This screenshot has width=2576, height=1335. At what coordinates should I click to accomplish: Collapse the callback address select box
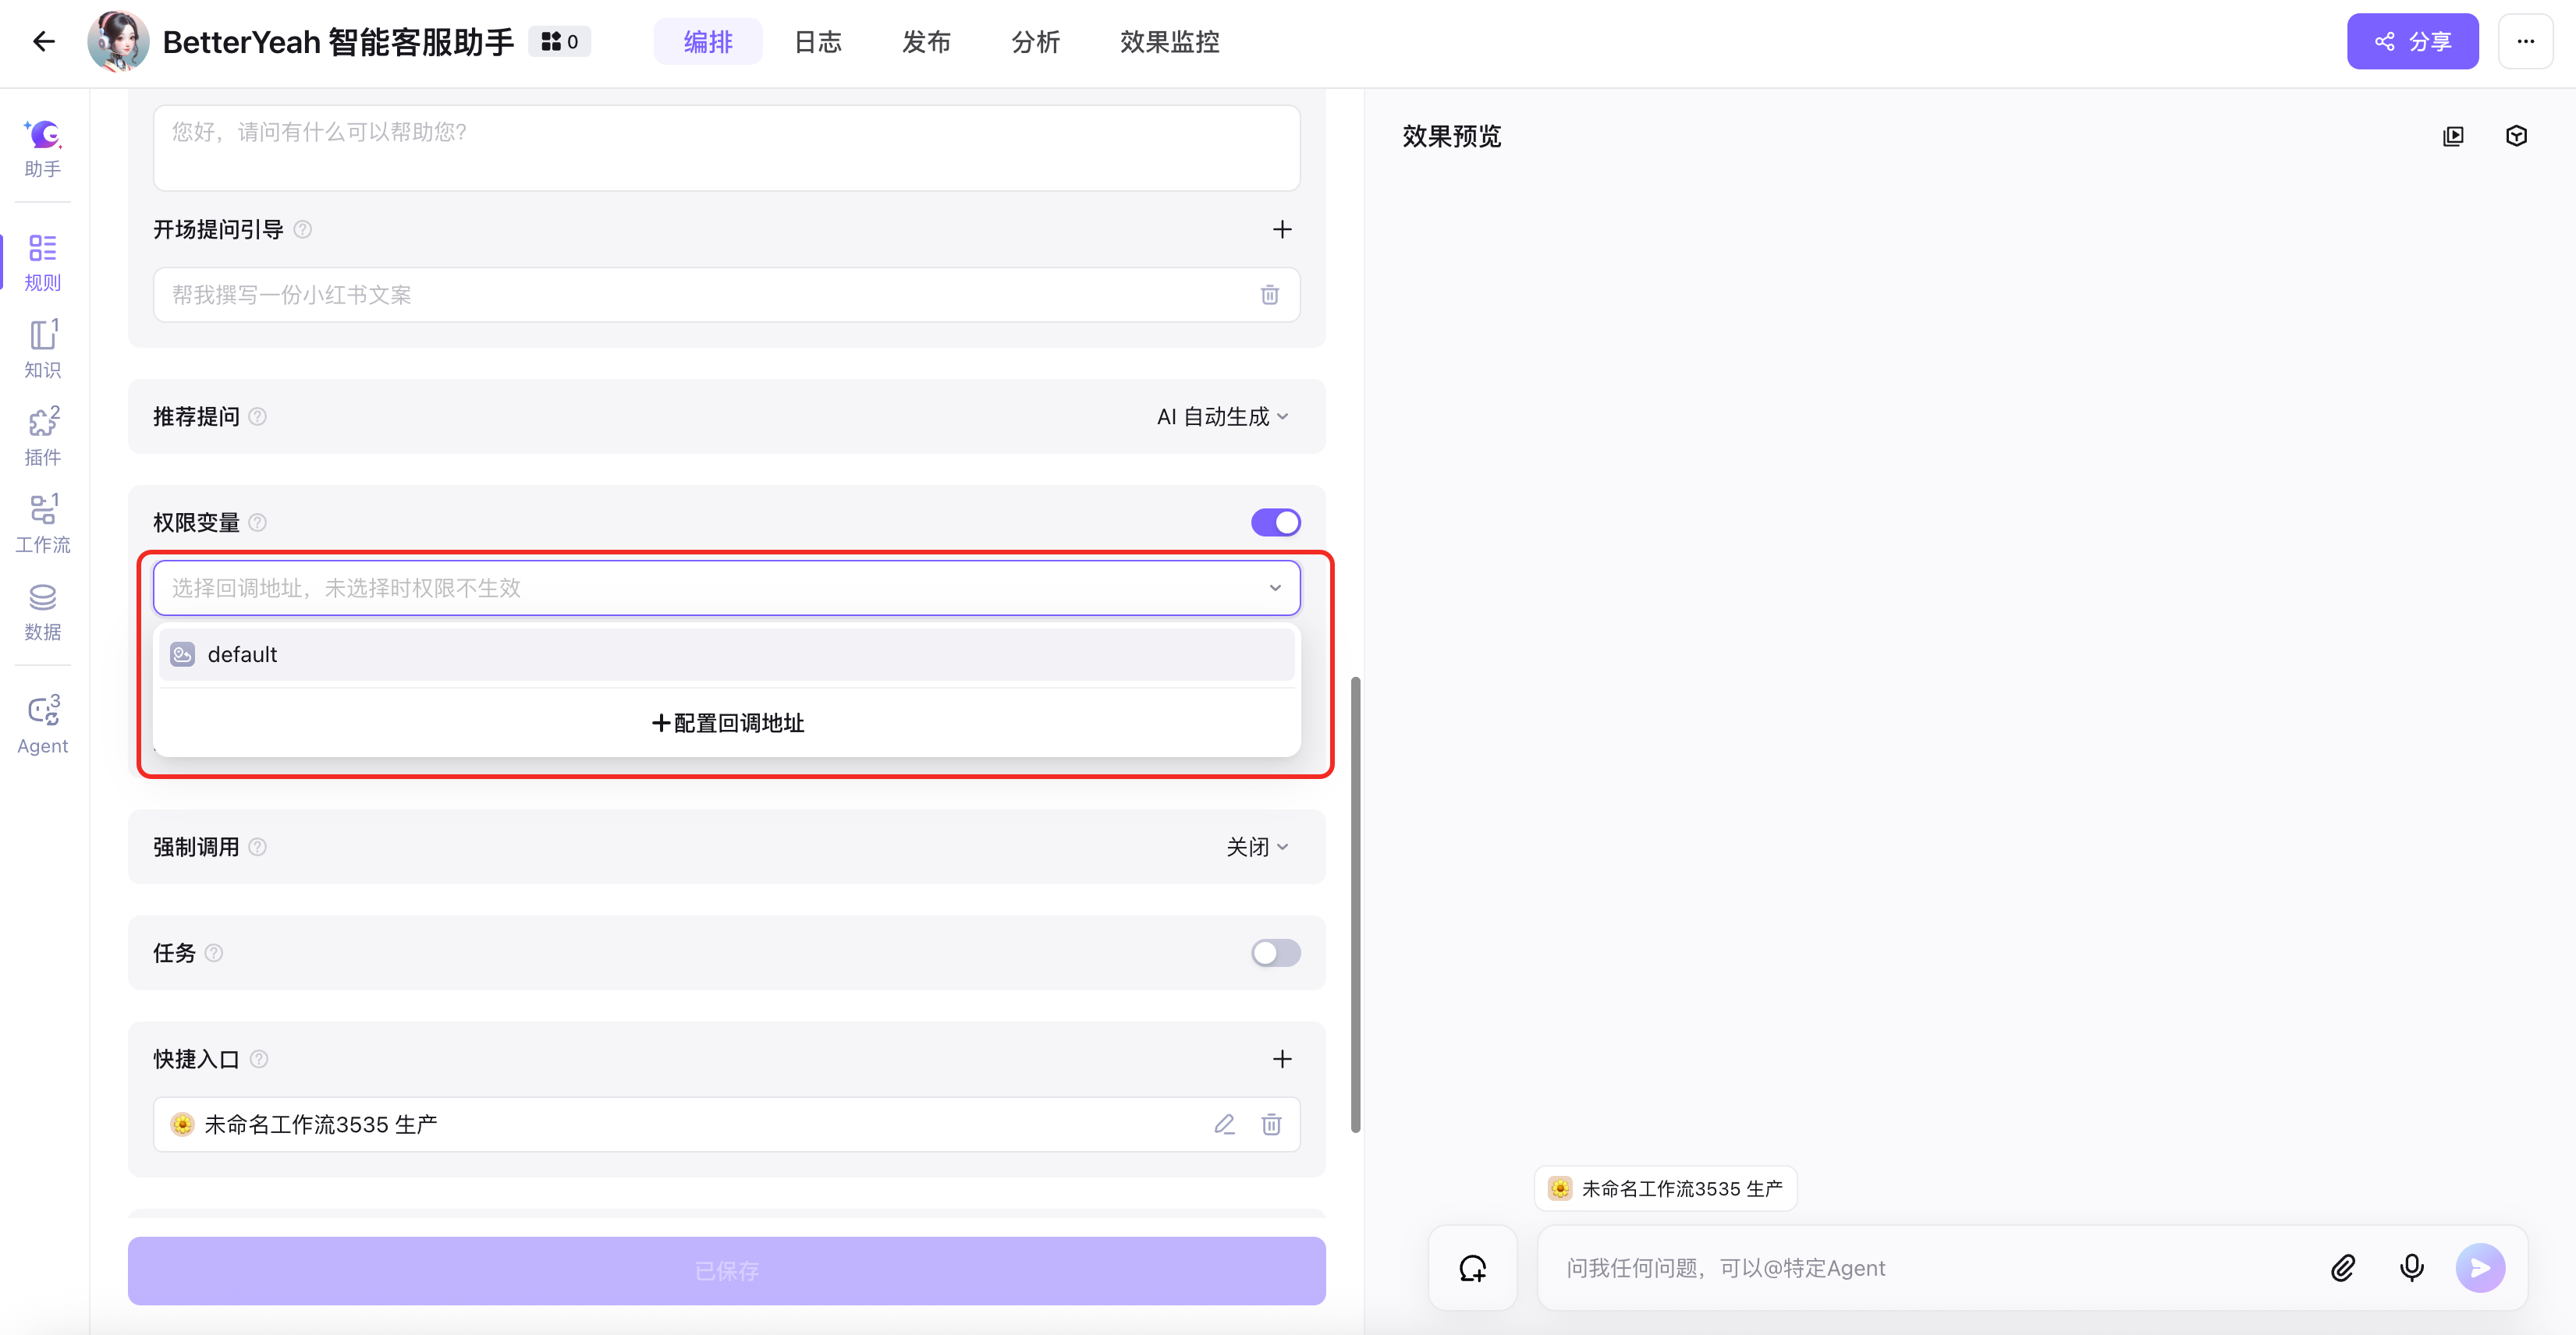click(1274, 587)
